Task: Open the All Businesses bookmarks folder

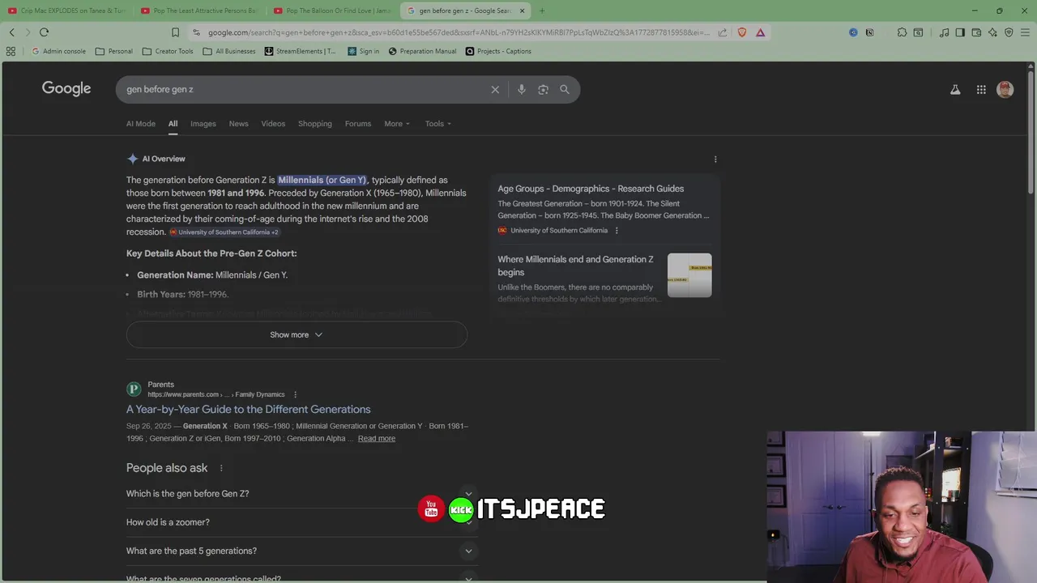Action: [x=229, y=51]
